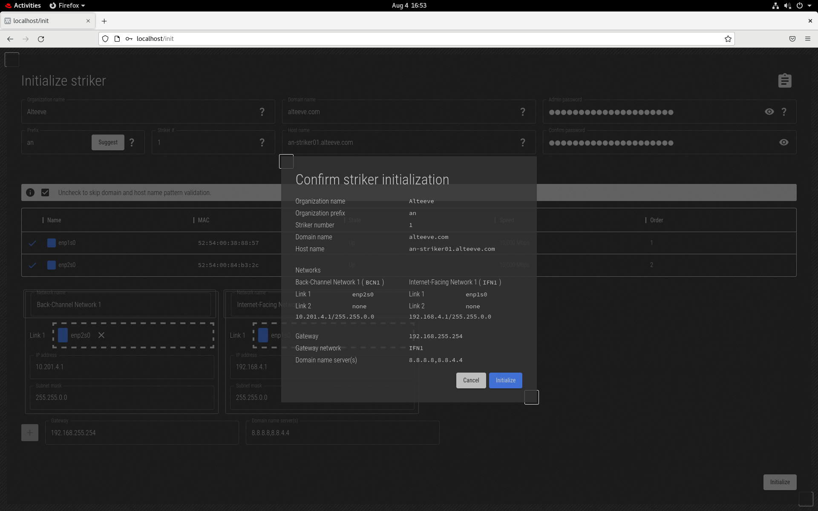Reload the localhost/init page
The height and width of the screenshot is (511, 818).
click(x=41, y=39)
